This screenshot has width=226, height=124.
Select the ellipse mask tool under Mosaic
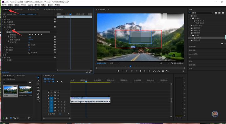click(8, 30)
